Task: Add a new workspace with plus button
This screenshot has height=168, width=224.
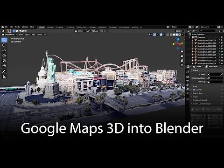Action: point(141,27)
